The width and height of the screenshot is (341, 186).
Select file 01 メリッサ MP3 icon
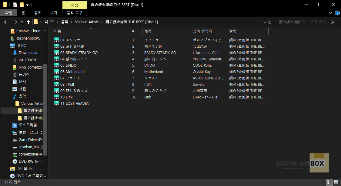tap(57, 40)
